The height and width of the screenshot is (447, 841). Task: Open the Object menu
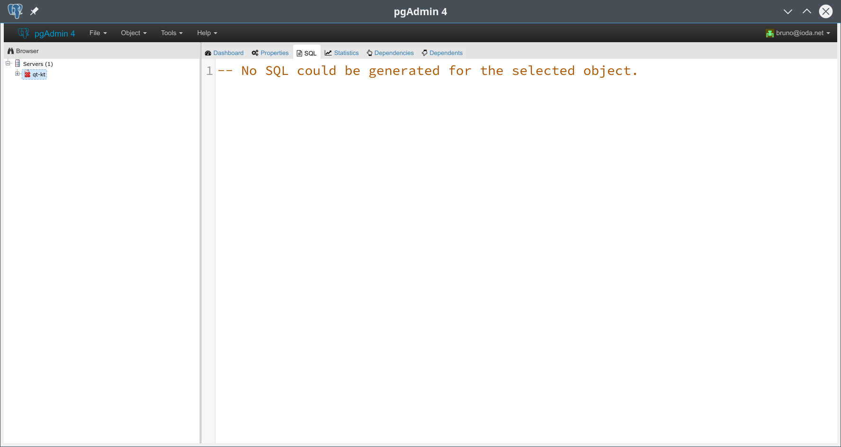coord(134,33)
